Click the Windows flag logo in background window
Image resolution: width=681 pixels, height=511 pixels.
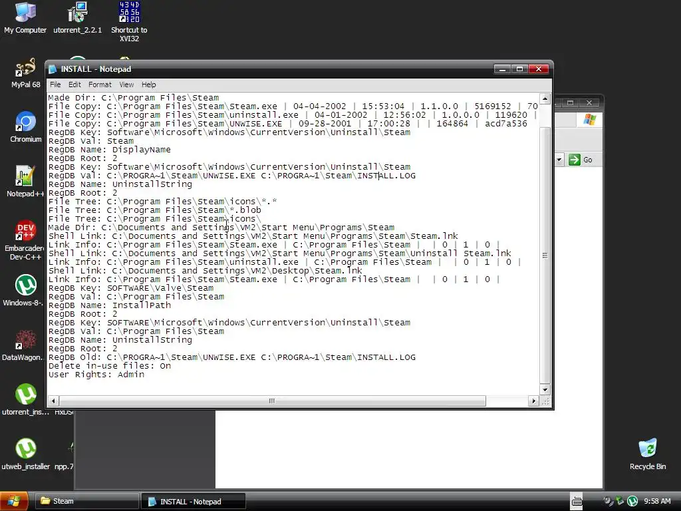point(589,119)
